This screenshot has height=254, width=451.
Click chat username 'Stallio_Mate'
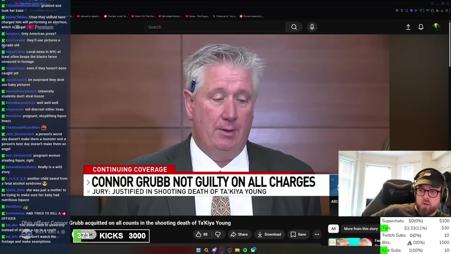(x=15, y=190)
